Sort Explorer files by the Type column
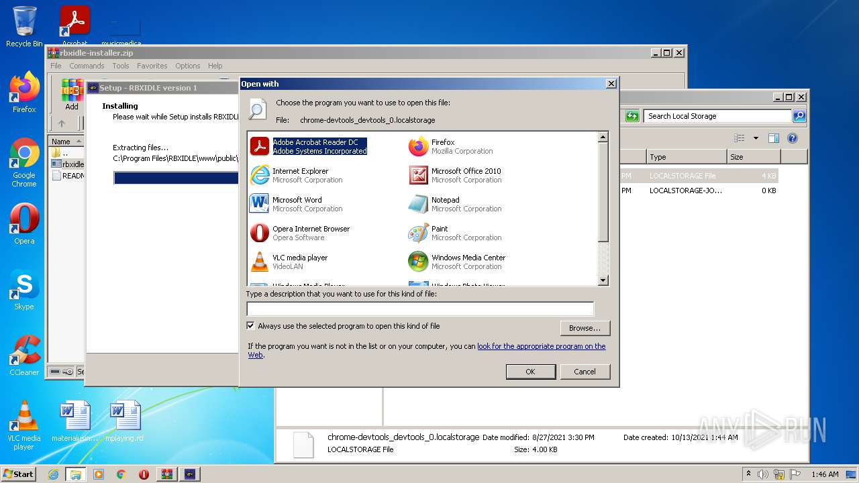 687,157
